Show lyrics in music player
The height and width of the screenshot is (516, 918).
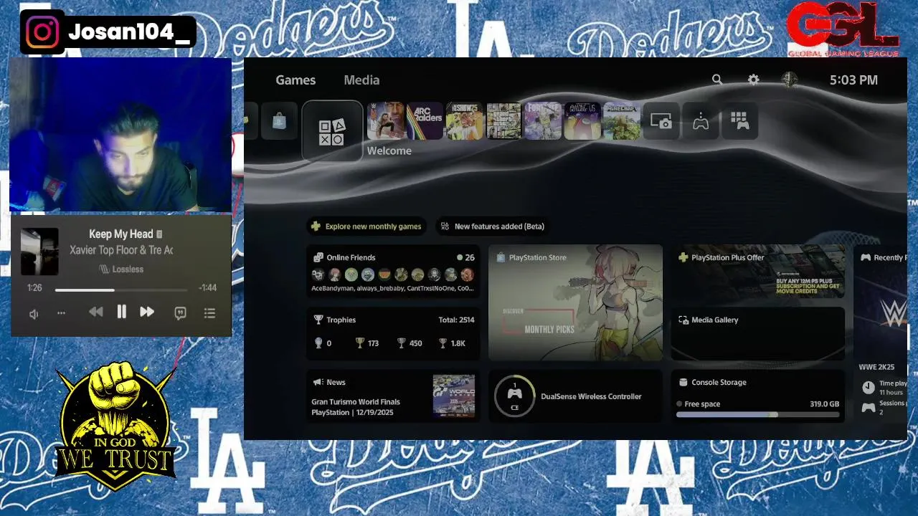(x=181, y=313)
